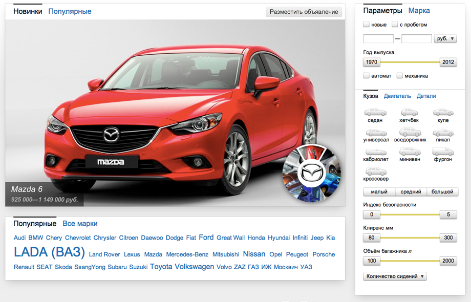
Task: Open the Porsche brand link
Action: pos(324,254)
